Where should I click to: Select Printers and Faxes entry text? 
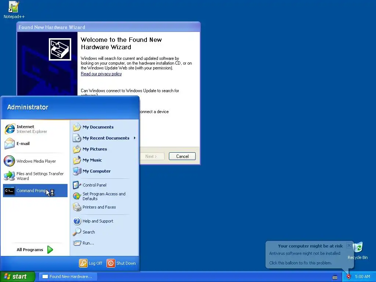coord(99,207)
